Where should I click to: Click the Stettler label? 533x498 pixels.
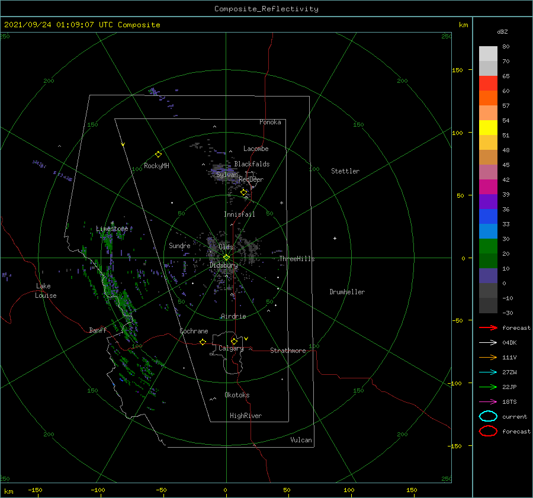click(x=345, y=171)
